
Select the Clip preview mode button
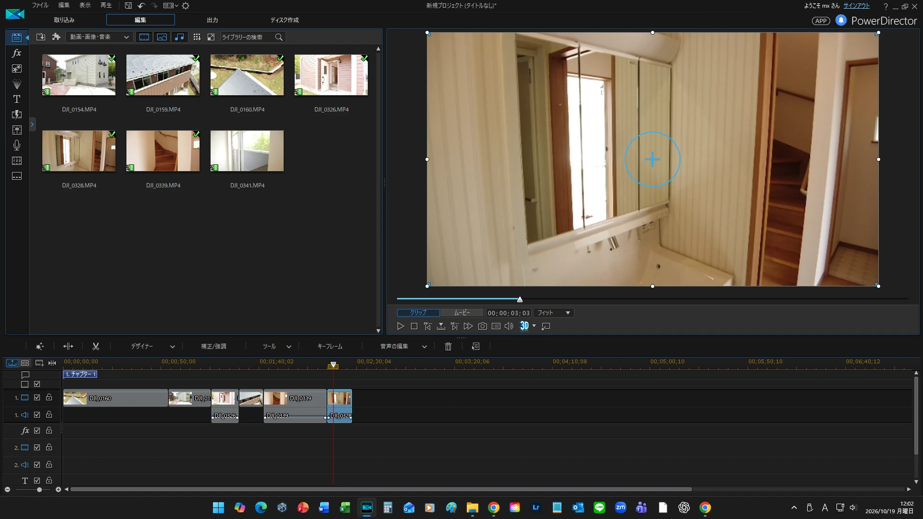point(418,313)
